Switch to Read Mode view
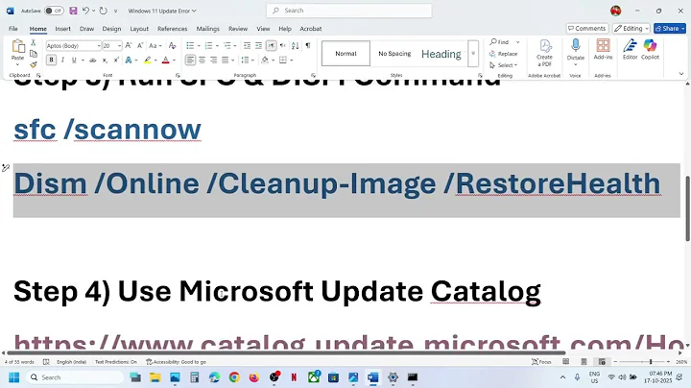Viewport: 691px width, 388px height. (566, 361)
